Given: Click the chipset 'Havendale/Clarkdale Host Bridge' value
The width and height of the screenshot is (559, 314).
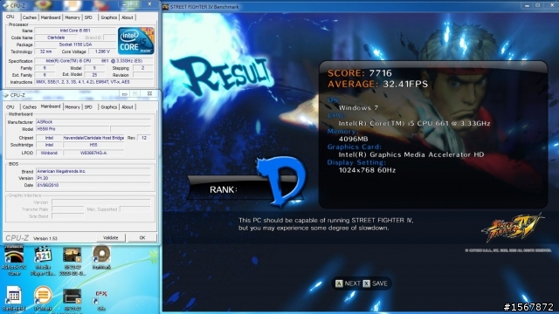Looking at the screenshot, I should click(93, 138).
